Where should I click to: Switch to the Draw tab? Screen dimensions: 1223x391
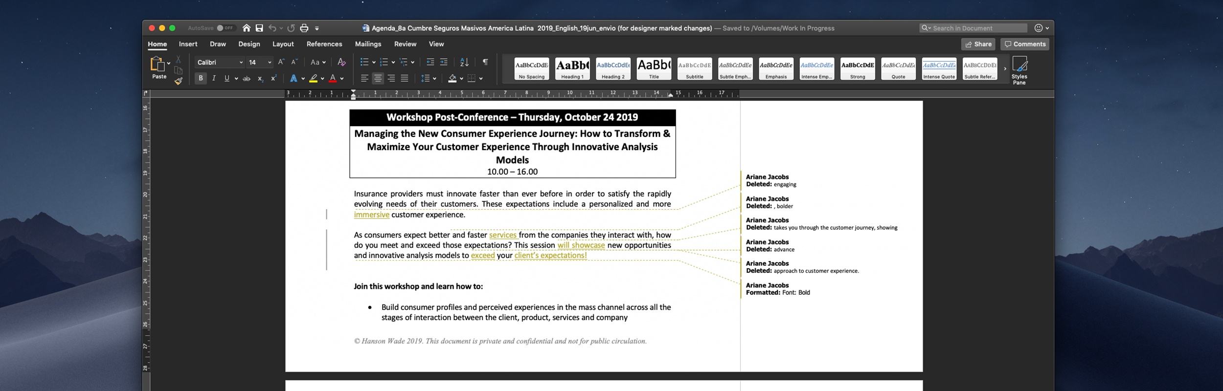pyautogui.click(x=218, y=44)
